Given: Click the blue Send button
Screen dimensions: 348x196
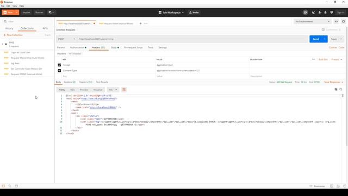Looking at the screenshot, I should [x=316, y=39].
